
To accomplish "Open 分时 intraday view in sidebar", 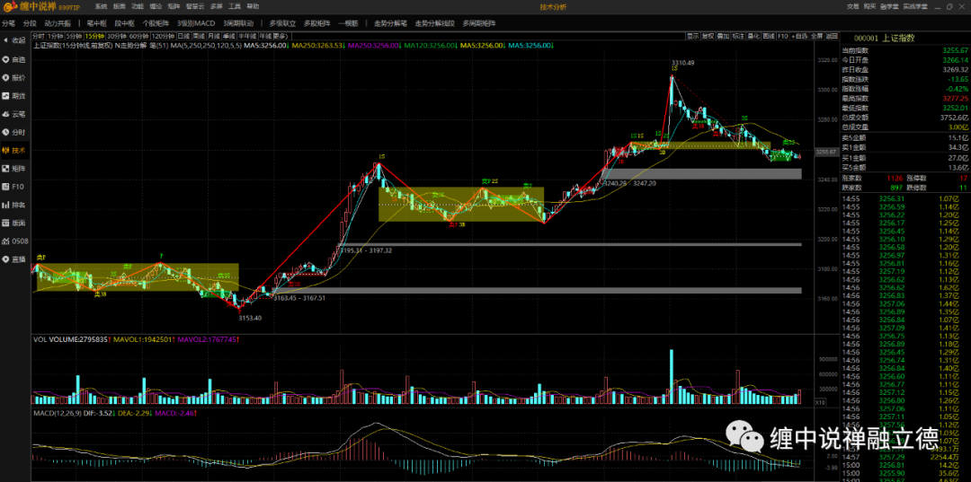I will (x=15, y=132).
